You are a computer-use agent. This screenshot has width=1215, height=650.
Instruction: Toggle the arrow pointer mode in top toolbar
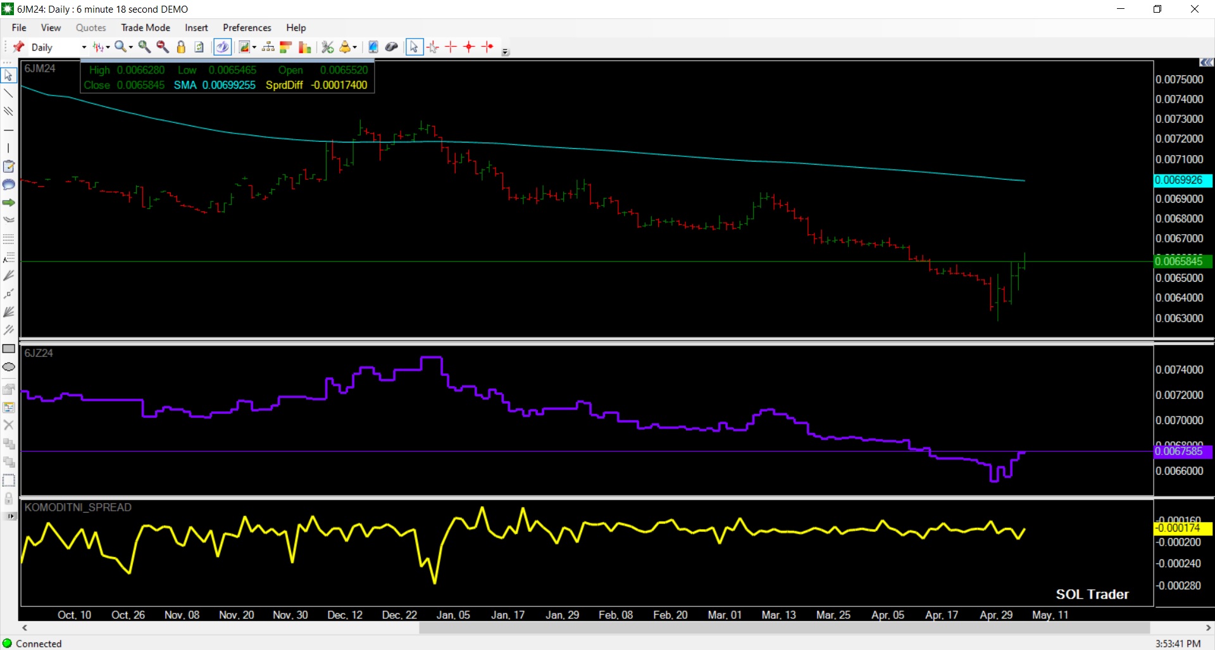pos(413,47)
